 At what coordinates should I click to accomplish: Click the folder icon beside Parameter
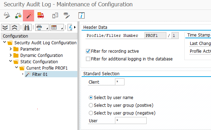point(16,49)
